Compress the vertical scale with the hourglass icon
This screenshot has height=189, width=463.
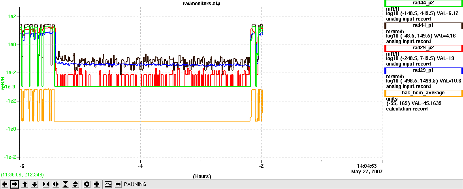tap(66, 184)
